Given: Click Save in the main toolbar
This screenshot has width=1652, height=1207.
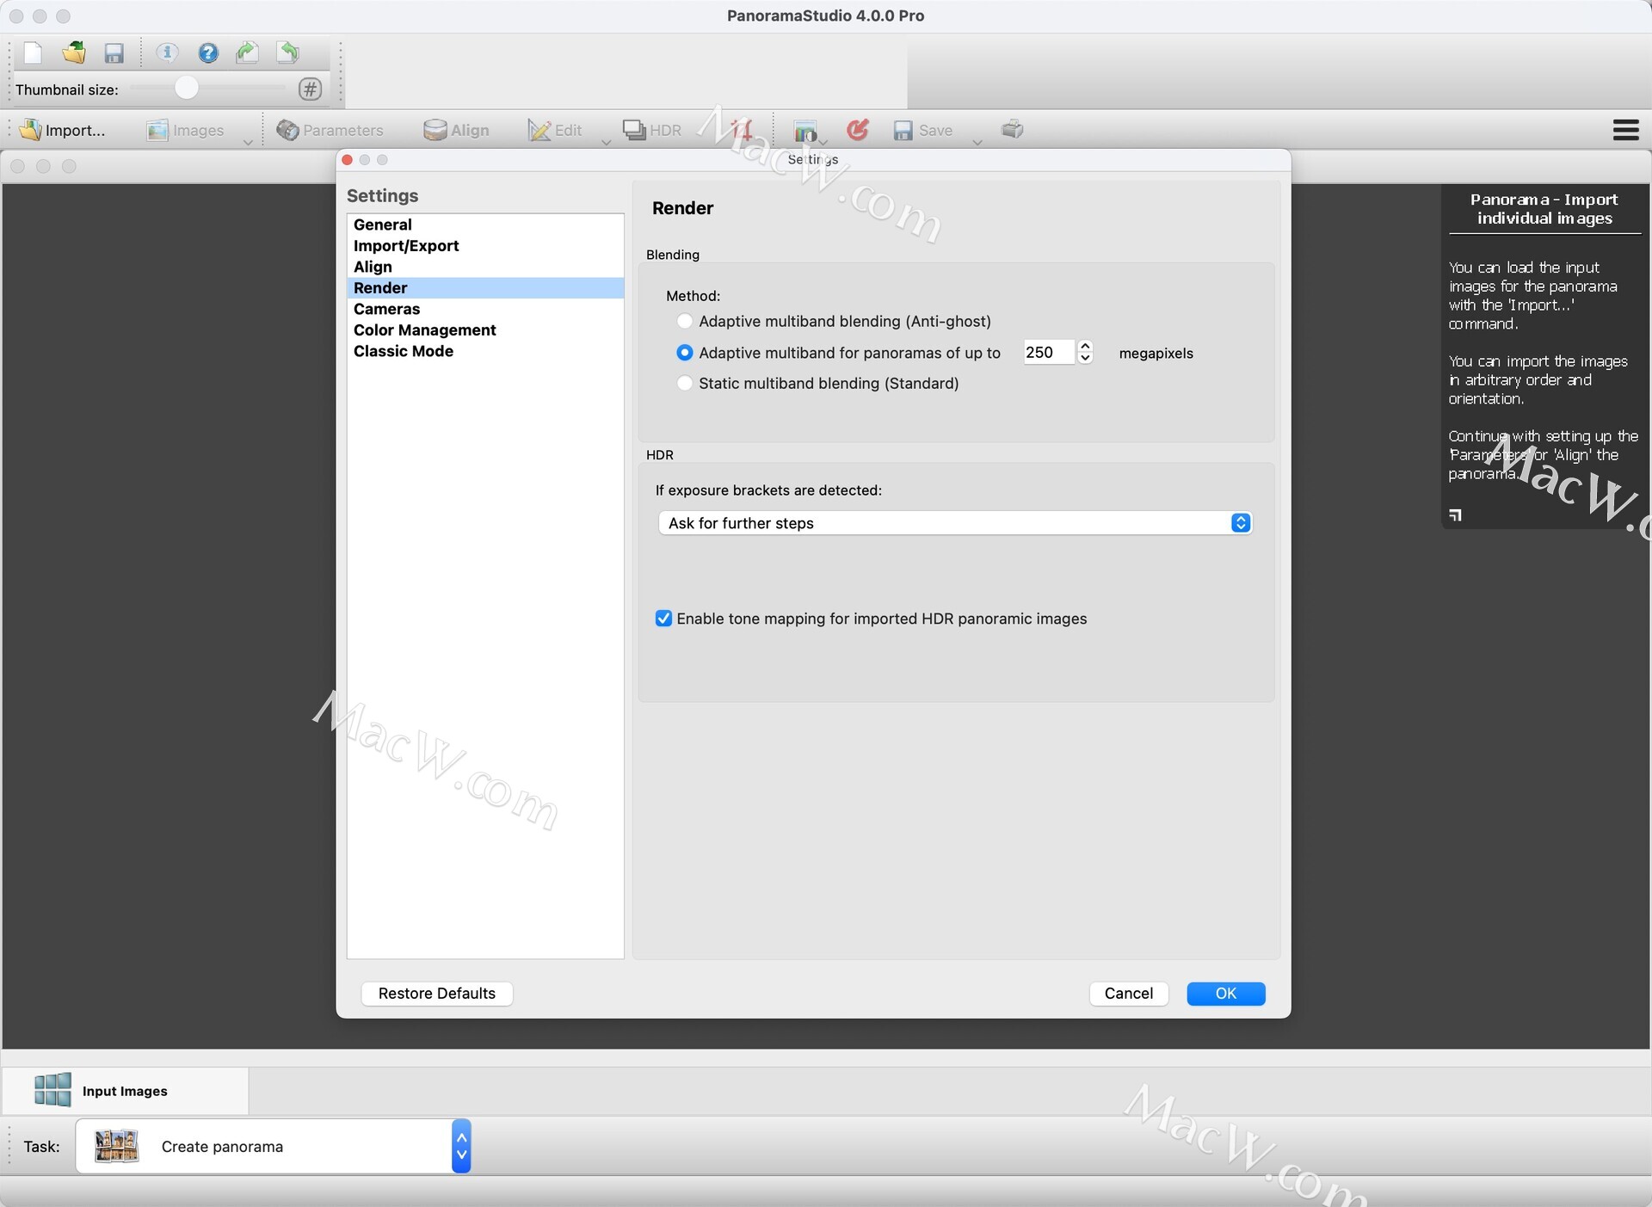Looking at the screenshot, I should pyautogui.click(x=922, y=130).
